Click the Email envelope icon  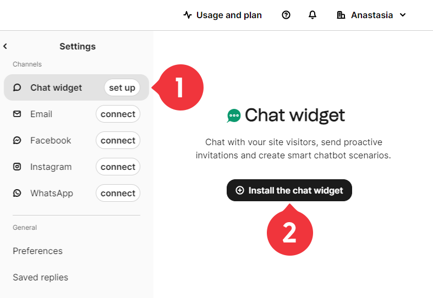(17, 114)
